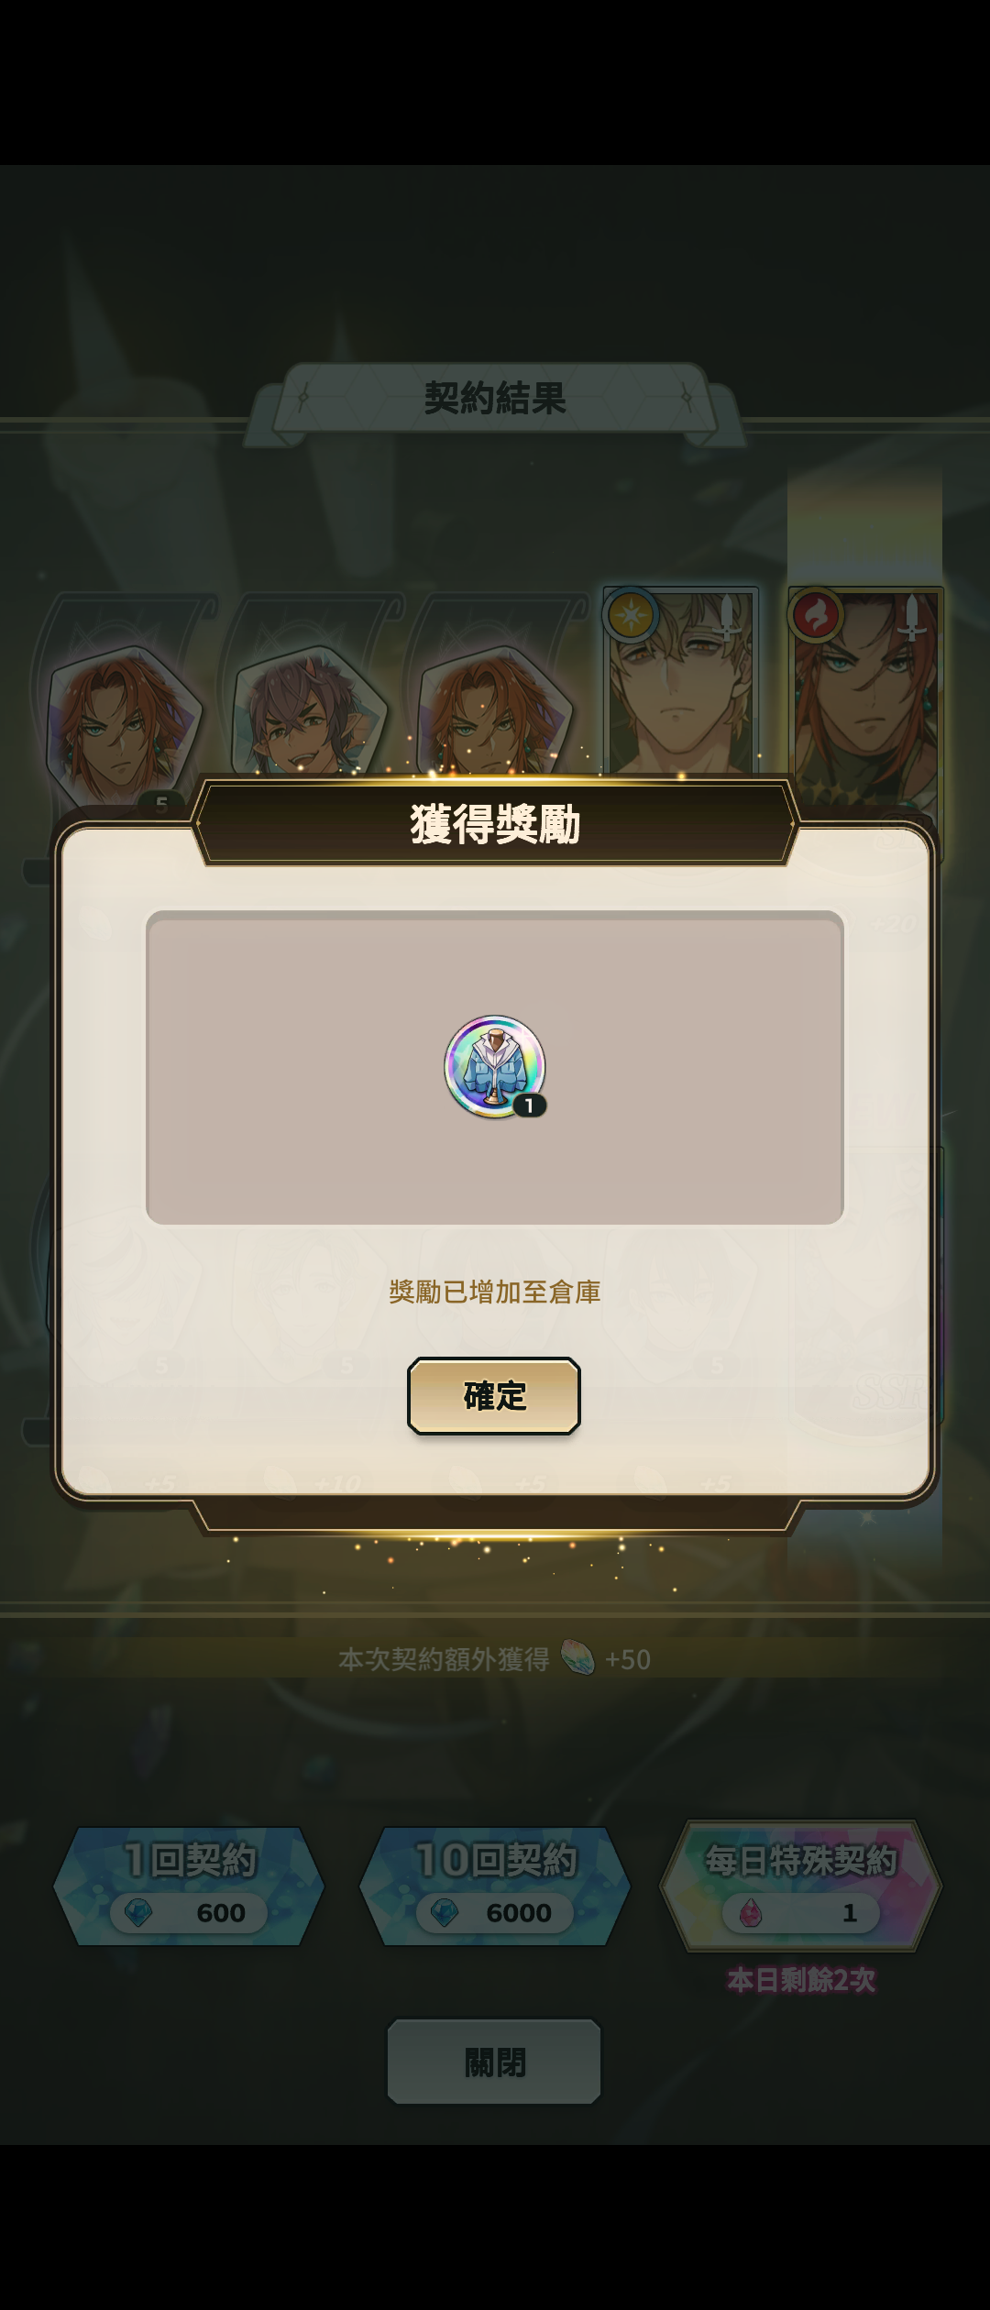Select the blond character card thumbnail
The image size is (990, 2310).
click(x=680, y=683)
